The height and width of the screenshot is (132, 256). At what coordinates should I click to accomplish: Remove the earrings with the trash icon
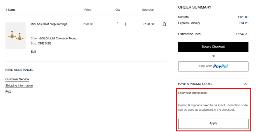click(x=164, y=24)
